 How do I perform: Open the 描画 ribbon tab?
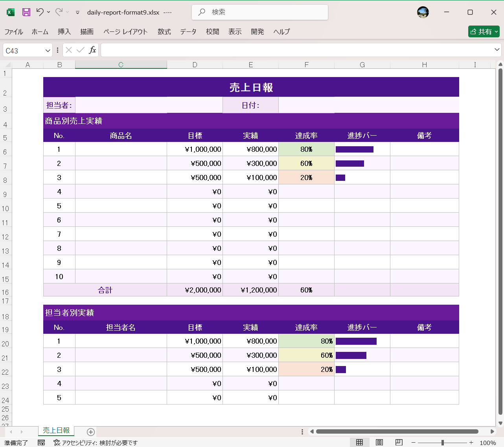[87, 32]
